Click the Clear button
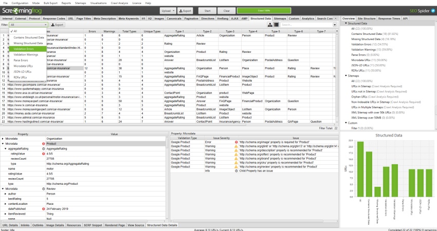The width and height of the screenshot is (437, 231). [227, 10]
